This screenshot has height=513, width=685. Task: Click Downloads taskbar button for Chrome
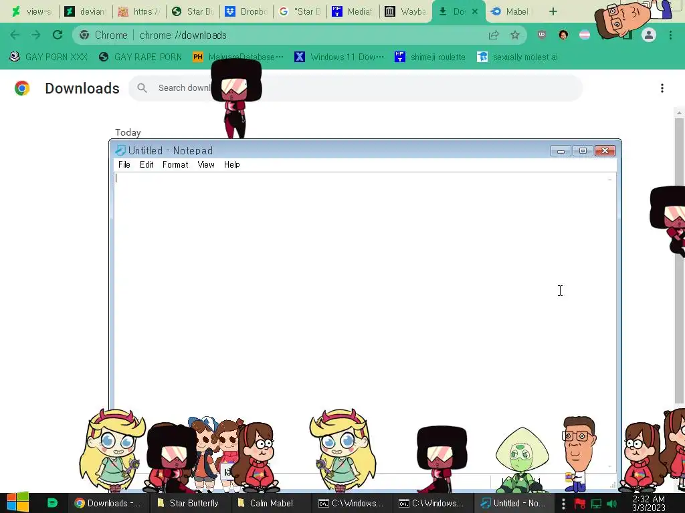click(108, 504)
